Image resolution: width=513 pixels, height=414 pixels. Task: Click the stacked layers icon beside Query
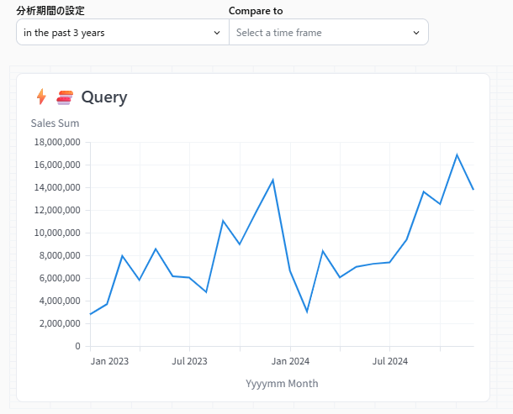point(65,97)
